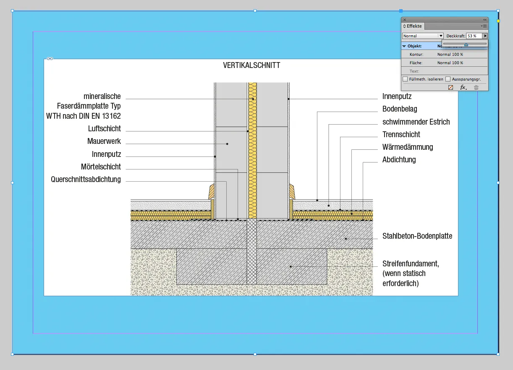Click the VERTIKALSCHNITT title in the drawing
Image resolution: width=513 pixels, height=370 pixels.
(x=251, y=65)
